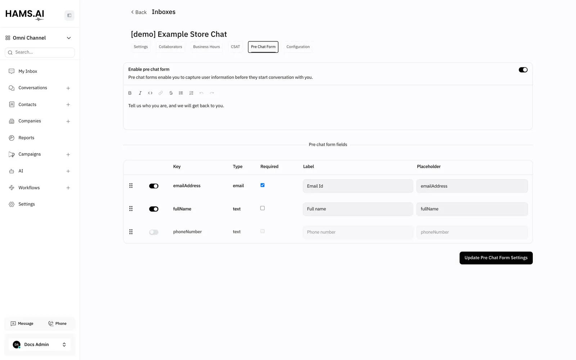
Task: Add a new campaign with plus icon
Action: 68,154
